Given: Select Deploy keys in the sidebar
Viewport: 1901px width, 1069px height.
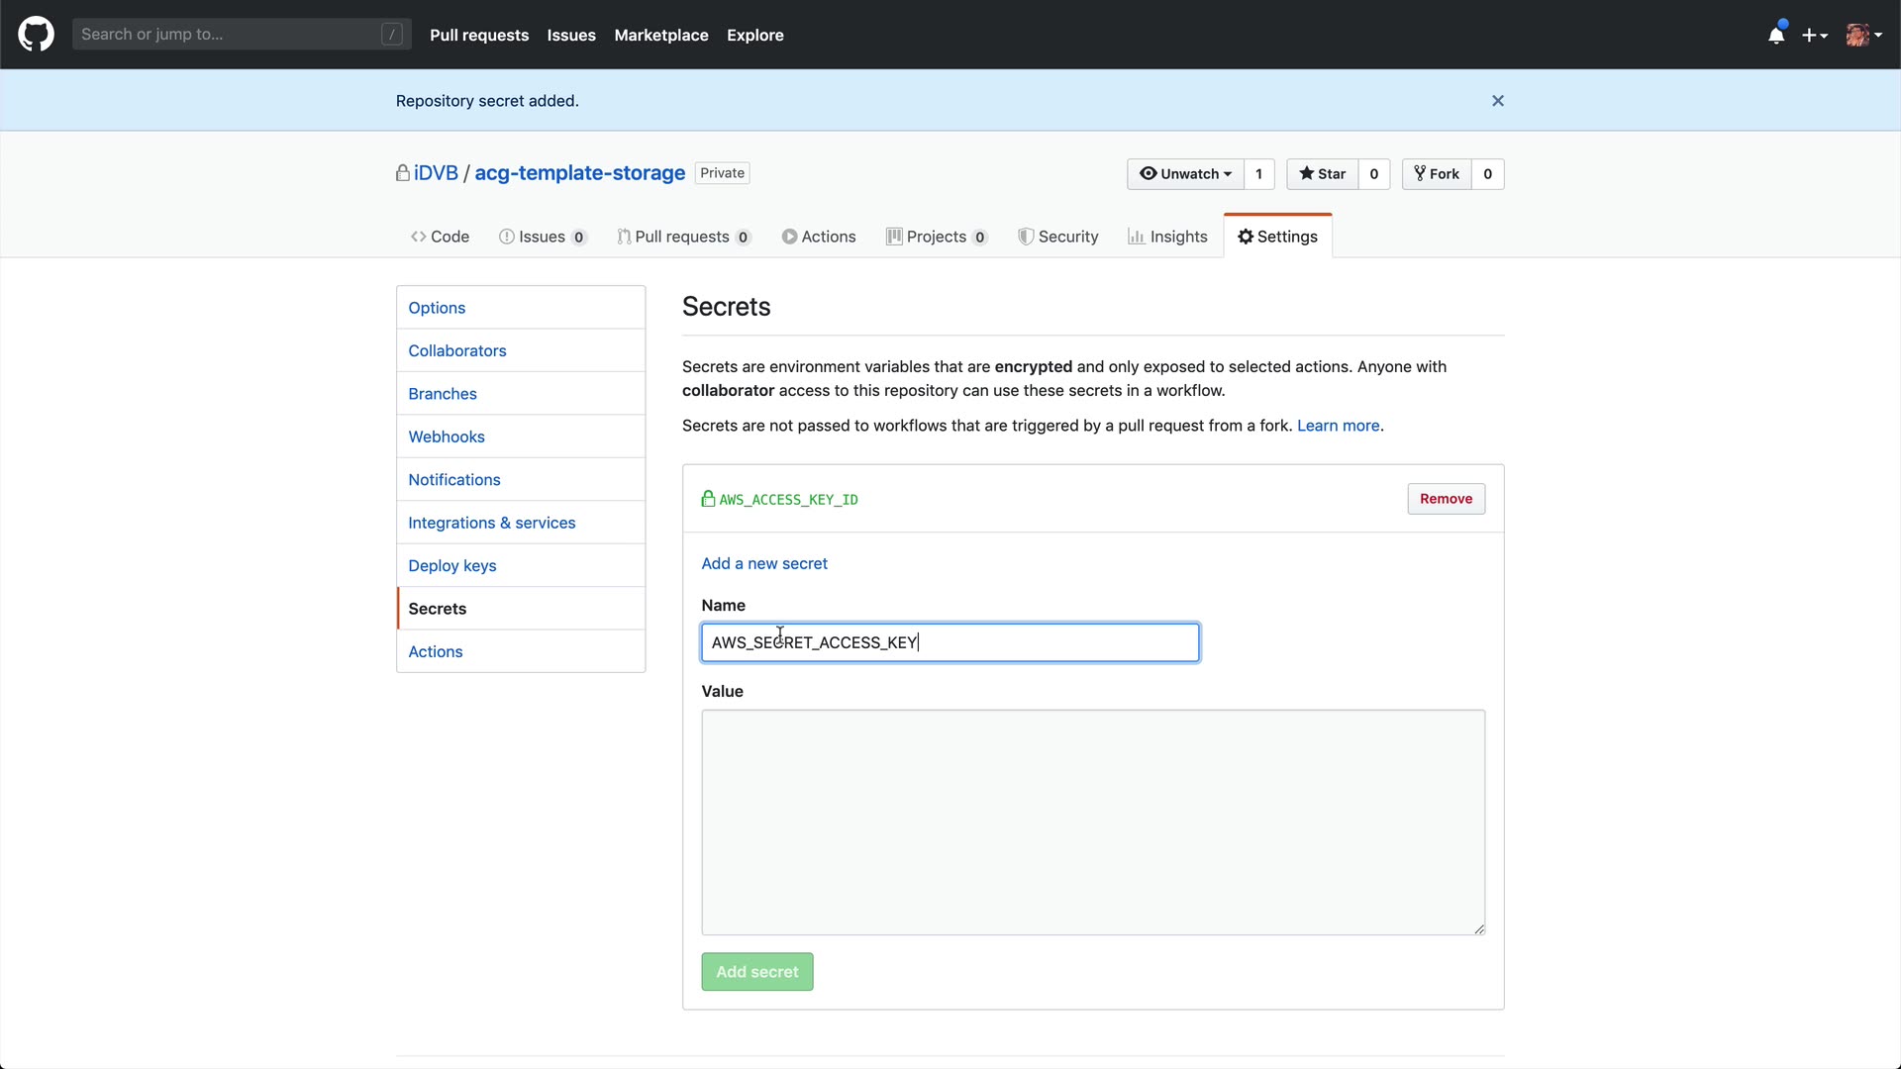Looking at the screenshot, I should click(452, 565).
